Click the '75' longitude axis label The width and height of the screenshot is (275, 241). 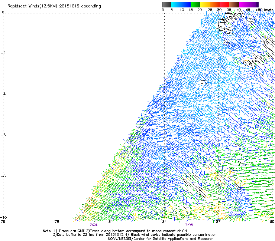point(3,222)
